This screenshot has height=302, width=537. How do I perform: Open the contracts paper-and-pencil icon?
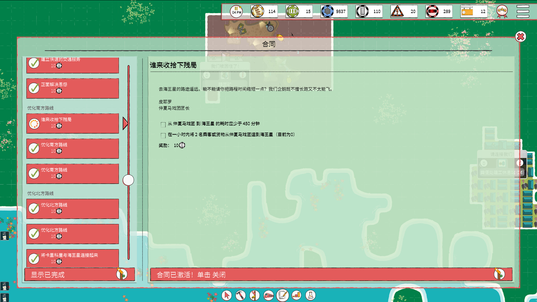[x=282, y=295]
